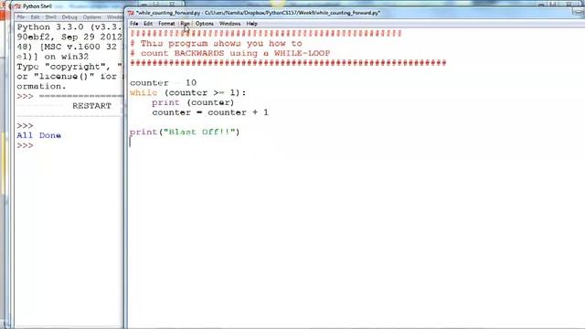This screenshot has width=585, height=329.
Task: Click the IDLE icon in editor title bar
Action: [131, 13]
